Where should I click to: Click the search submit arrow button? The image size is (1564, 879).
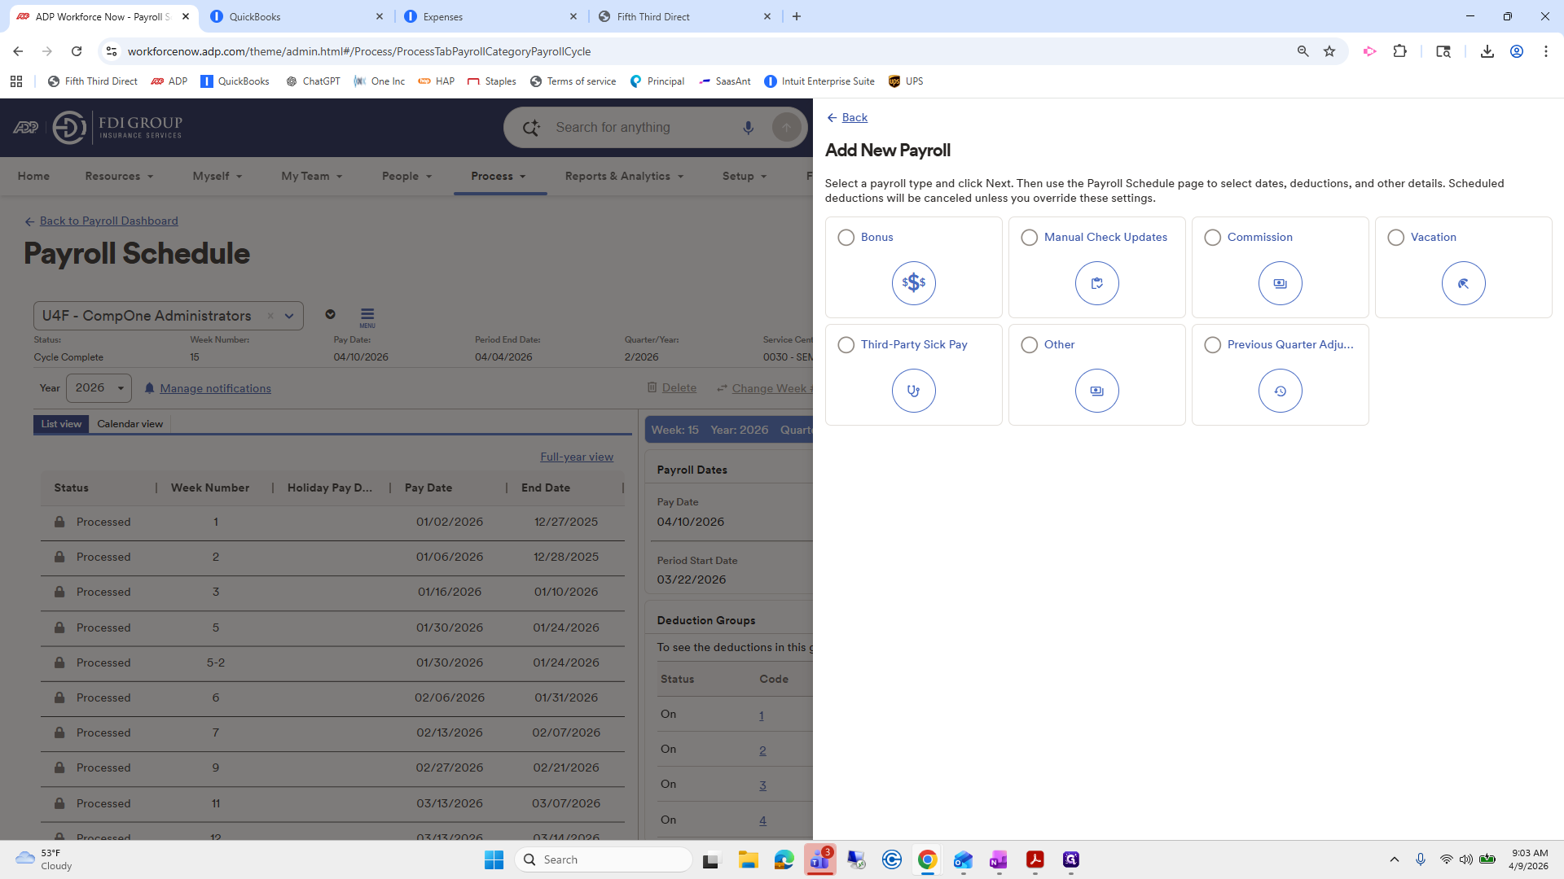coord(786,128)
